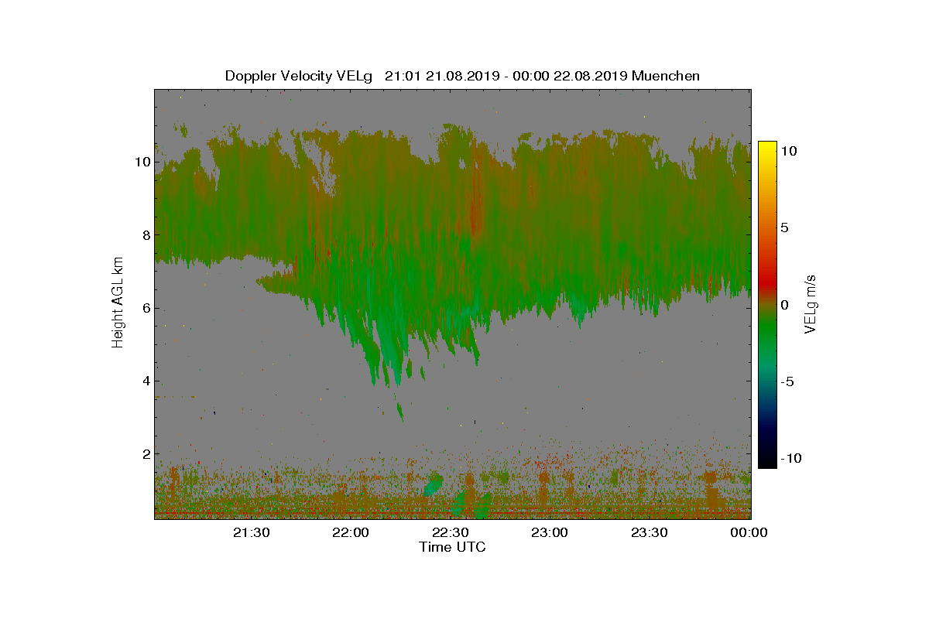Click the "Time UTC" axis label
Image resolution: width=929 pixels, height=619 pixels.
pos(453,547)
